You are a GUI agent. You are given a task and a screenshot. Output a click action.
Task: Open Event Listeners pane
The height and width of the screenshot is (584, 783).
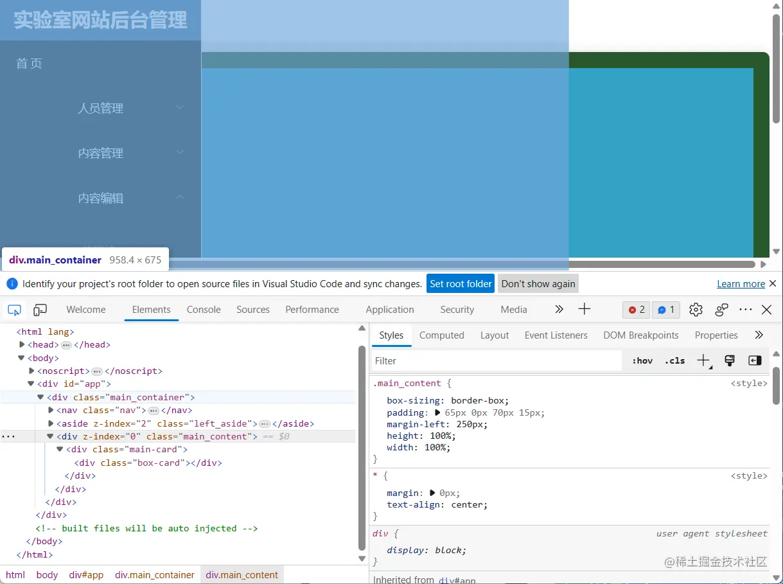pyautogui.click(x=556, y=335)
